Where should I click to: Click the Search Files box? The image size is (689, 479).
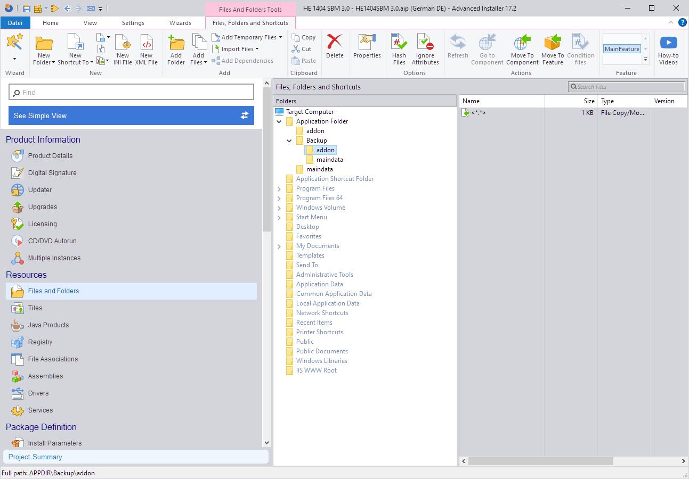[x=627, y=87]
